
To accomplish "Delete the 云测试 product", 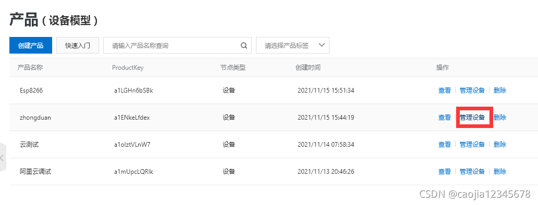I will click(500, 145).
